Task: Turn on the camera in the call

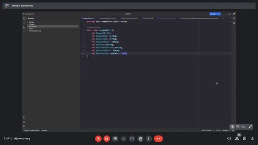Action: point(106,139)
